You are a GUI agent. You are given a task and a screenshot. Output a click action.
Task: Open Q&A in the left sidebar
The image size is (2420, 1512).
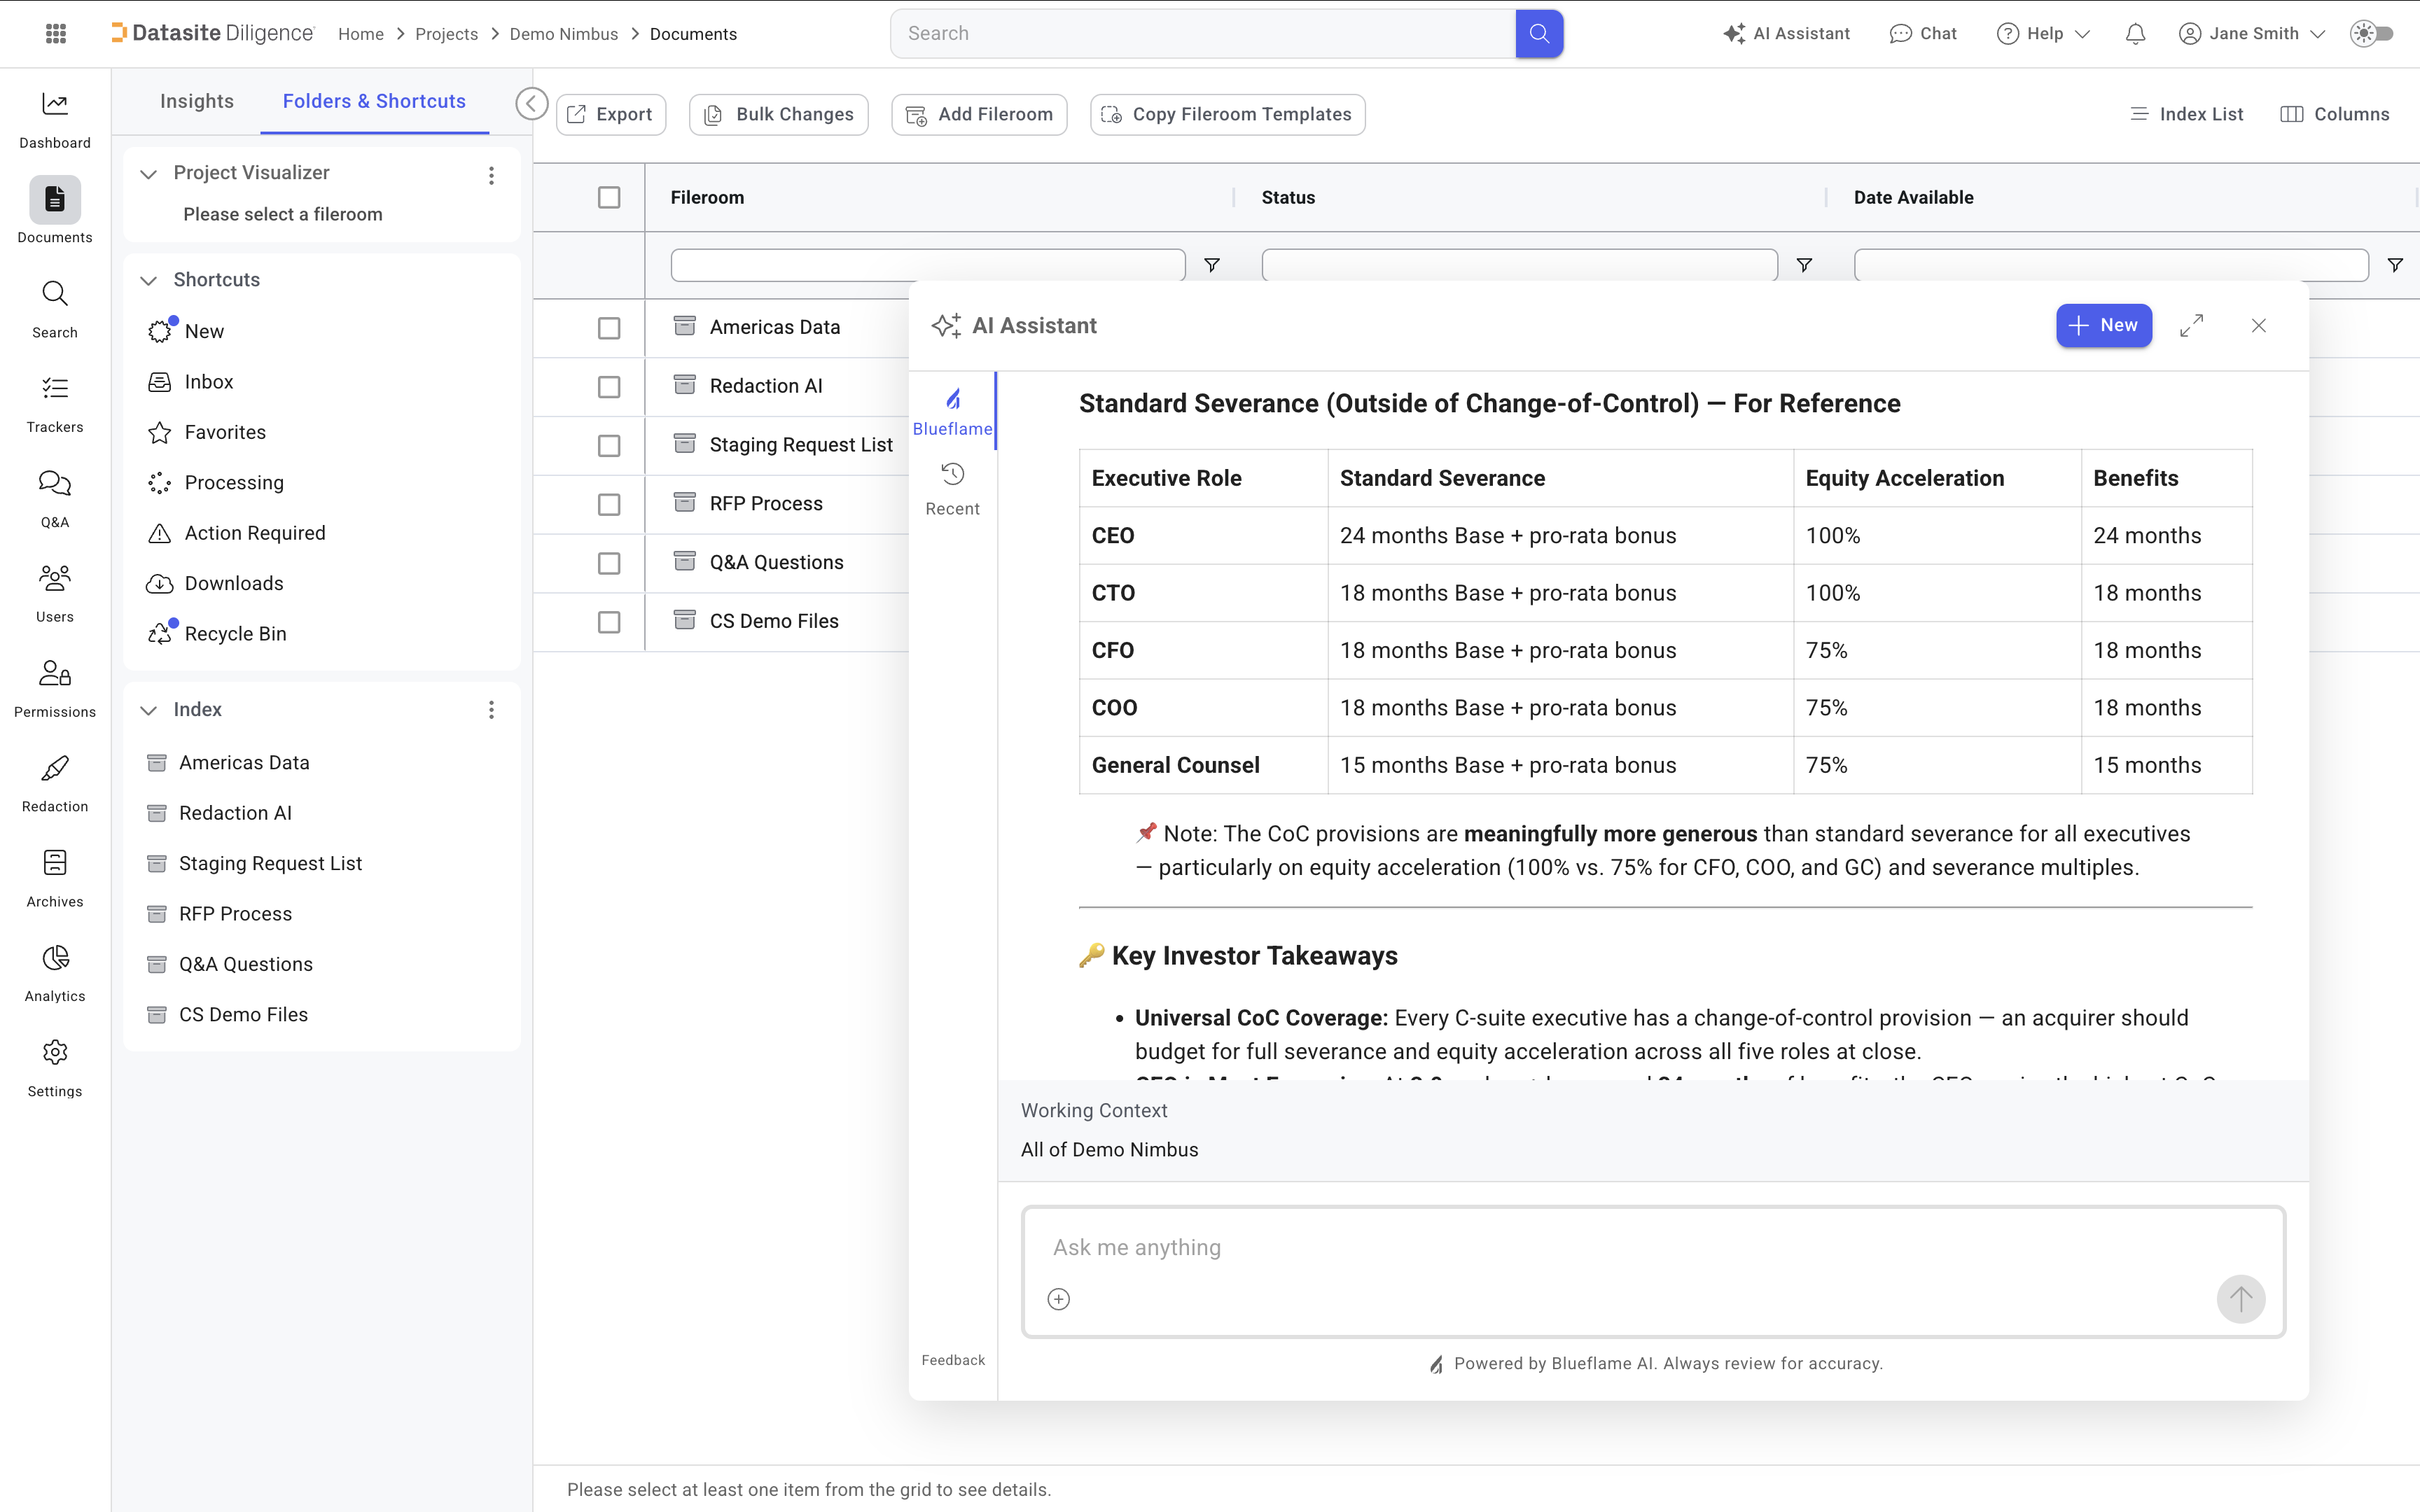(55, 499)
